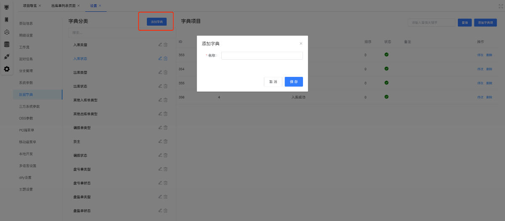Click the 查询 search button
Image resolution: width=505 pixels, height=221 pixels.
pyautogui.click(x=465, y=23)
